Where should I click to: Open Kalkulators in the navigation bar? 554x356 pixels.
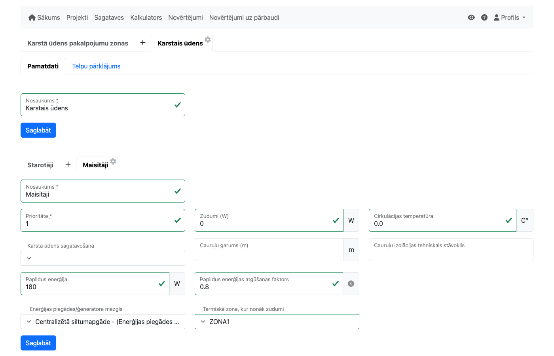pyautogui.click(x=146, y=17)
